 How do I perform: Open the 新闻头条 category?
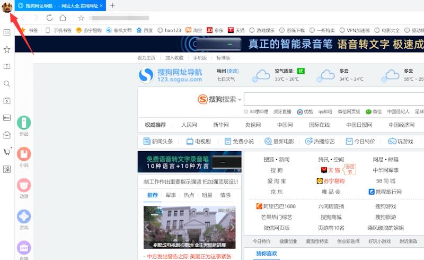[x=158, y=141]
